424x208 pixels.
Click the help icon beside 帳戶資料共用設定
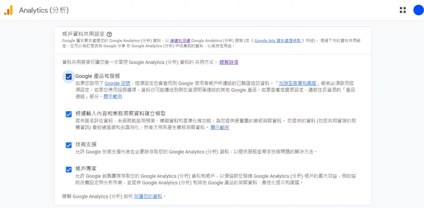pyautogui.click(x=109, y=34)
